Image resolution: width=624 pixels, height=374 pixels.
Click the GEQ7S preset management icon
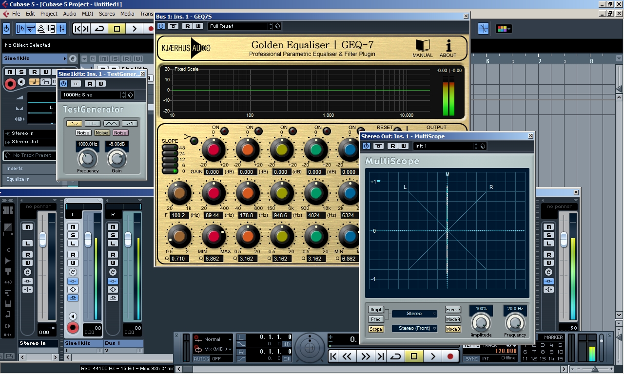pyautogui.click(x=278, y=26)
